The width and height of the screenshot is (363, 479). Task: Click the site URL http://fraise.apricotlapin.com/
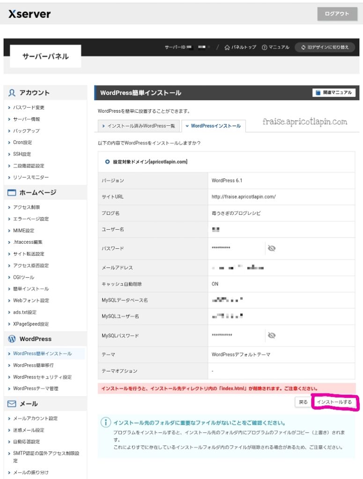244,197
